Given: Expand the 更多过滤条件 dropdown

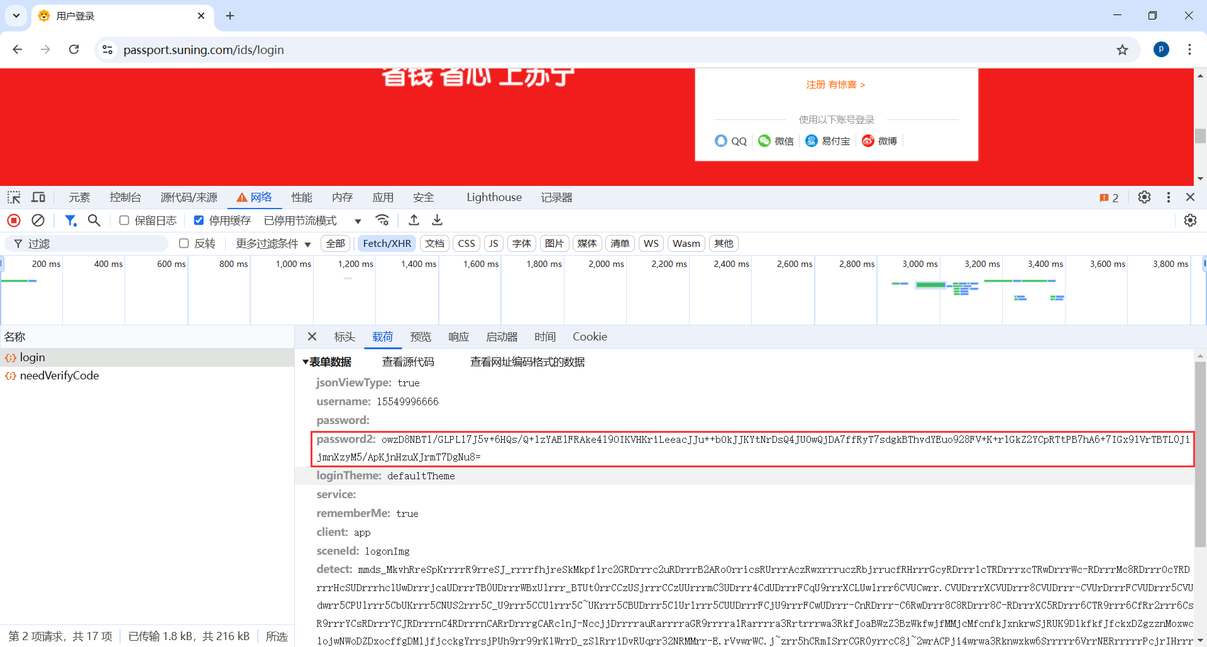Looking at the screenshot, I should (x=273, y=244).
